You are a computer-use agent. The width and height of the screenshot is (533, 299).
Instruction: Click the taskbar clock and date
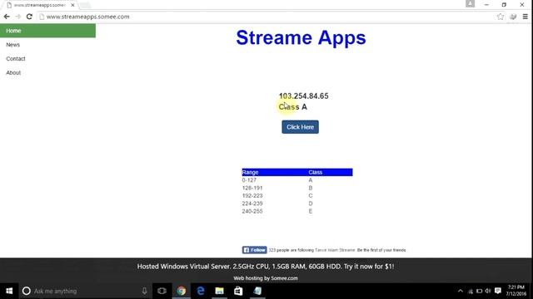pos(516,291)
